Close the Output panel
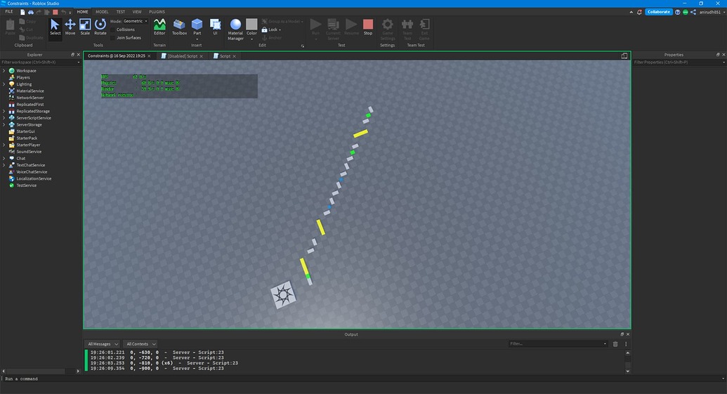The height and width of the screenshot is (394, 727). coord(628,334)
